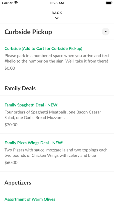The height and width of the screenshot is (202, 114).
Task: Tap the $0.00 curbside price
Action: point(10,68)
